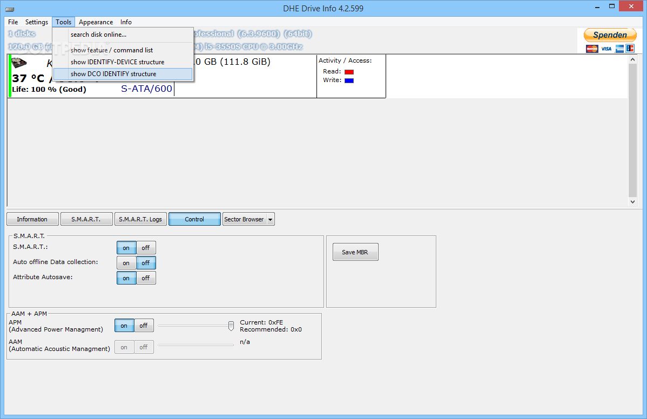The height and width of the screenshot is (419, 647).
Task: Choose 'search disk online...' menu entry
Action: [123, 35]
